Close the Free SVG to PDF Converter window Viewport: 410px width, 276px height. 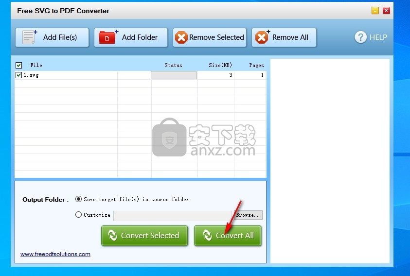pyautogui.click(x=386, y=11)
